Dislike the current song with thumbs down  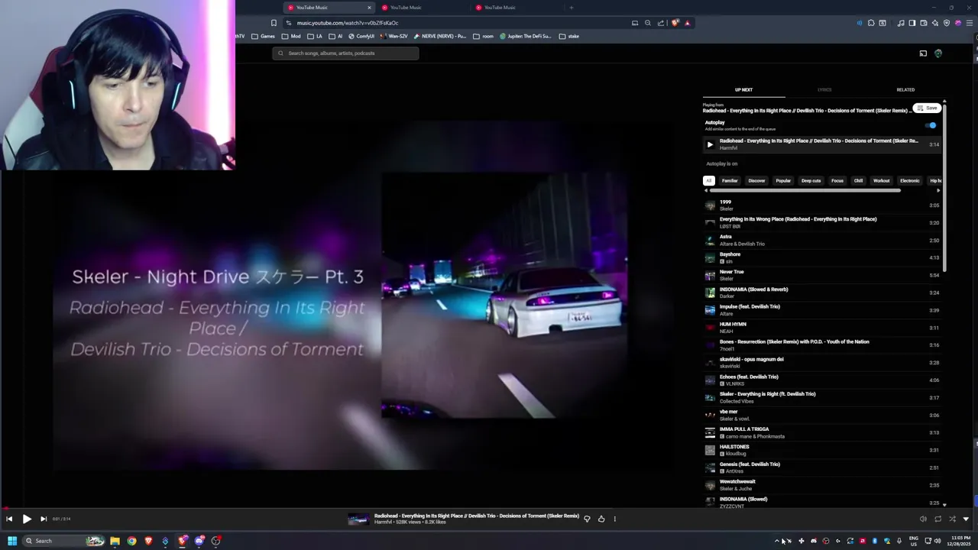pyautogui.click(x=587, y=519)
